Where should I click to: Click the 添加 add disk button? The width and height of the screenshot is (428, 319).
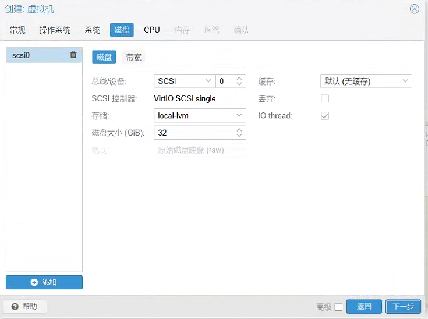coord(44,282)
